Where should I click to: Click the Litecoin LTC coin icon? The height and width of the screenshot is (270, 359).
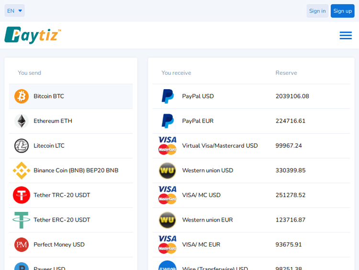tap(22, 146)
